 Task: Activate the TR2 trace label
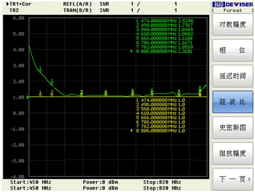[x=14, y=10]
